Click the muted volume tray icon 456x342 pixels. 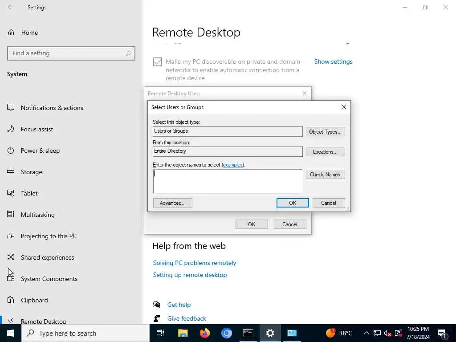click(x=388, y=333)
